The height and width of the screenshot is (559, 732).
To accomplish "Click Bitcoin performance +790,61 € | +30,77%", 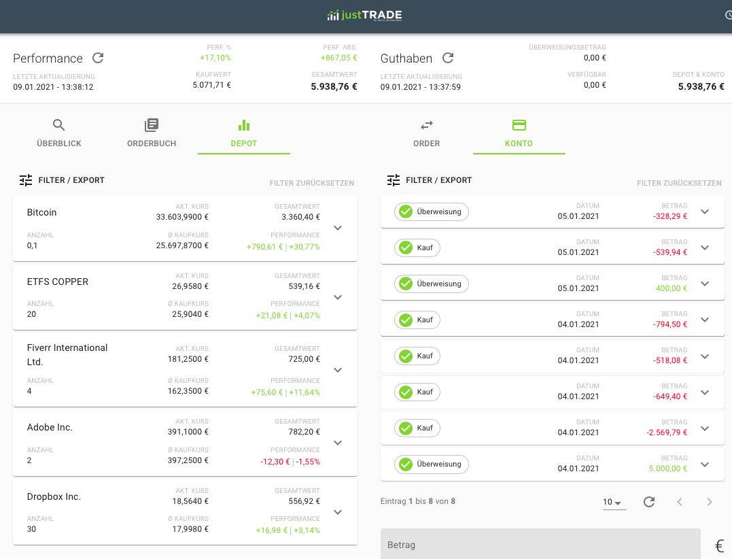I will tap(283, 247).
